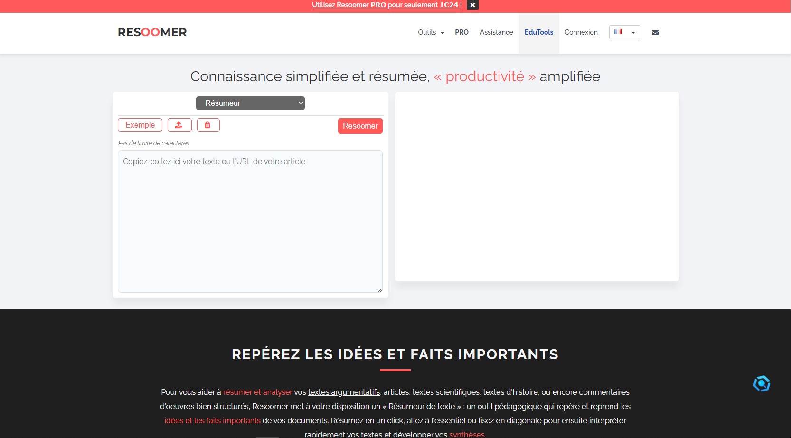Go to the PRO page
791x438 pixels.
tap(461, 32)
